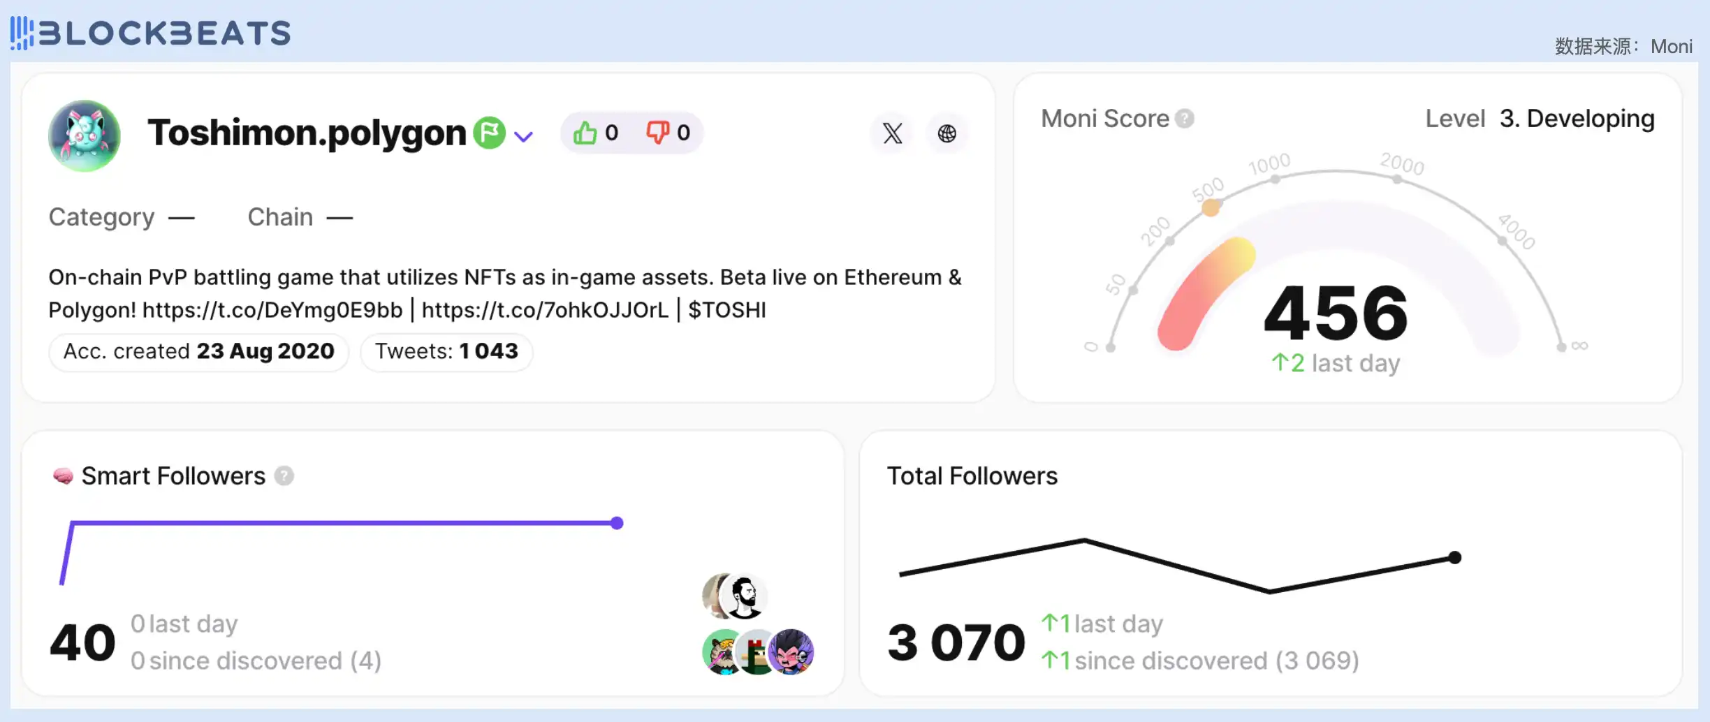Click the brain icon beside Smart Followers
The height and width of the screenshot is (722, 1710).
pos(63,476)
